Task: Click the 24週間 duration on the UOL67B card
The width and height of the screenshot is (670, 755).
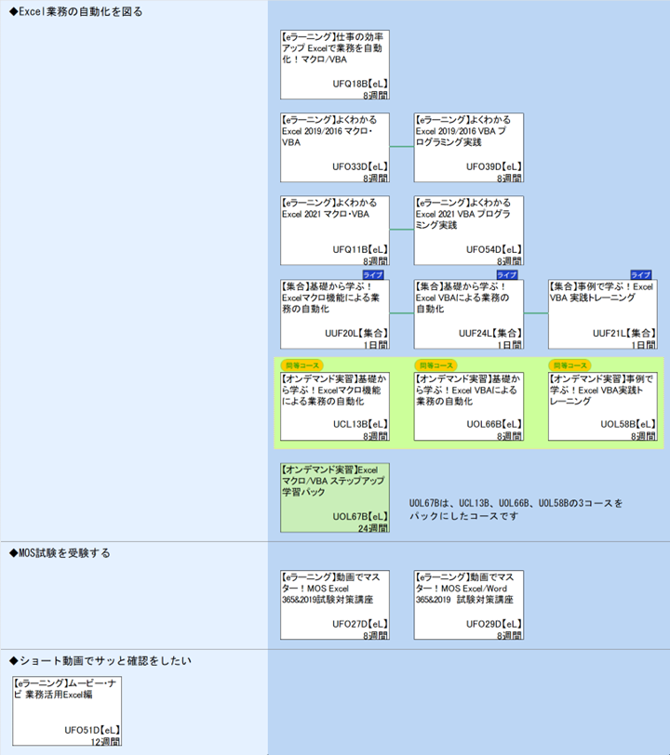Action: tap(373, 528)
